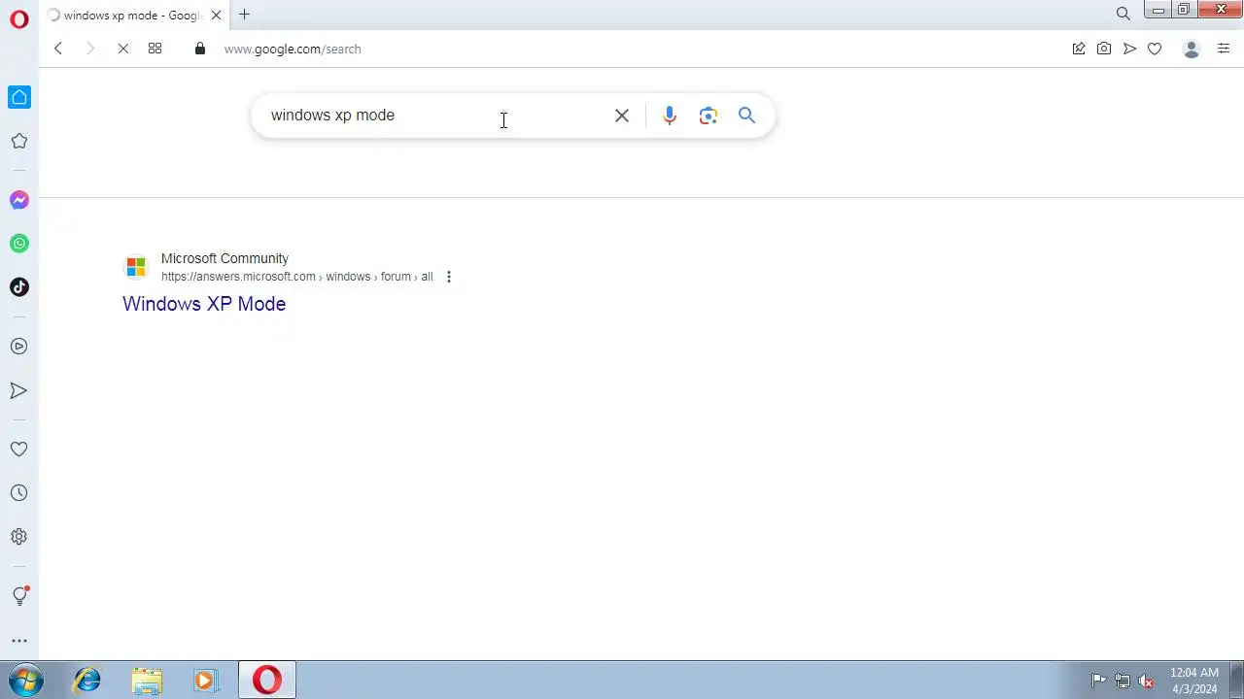Open the taskbar clock showing 12:04 AM
1244x699 pixels.
pyautogui.click(x=1193, y=681)
